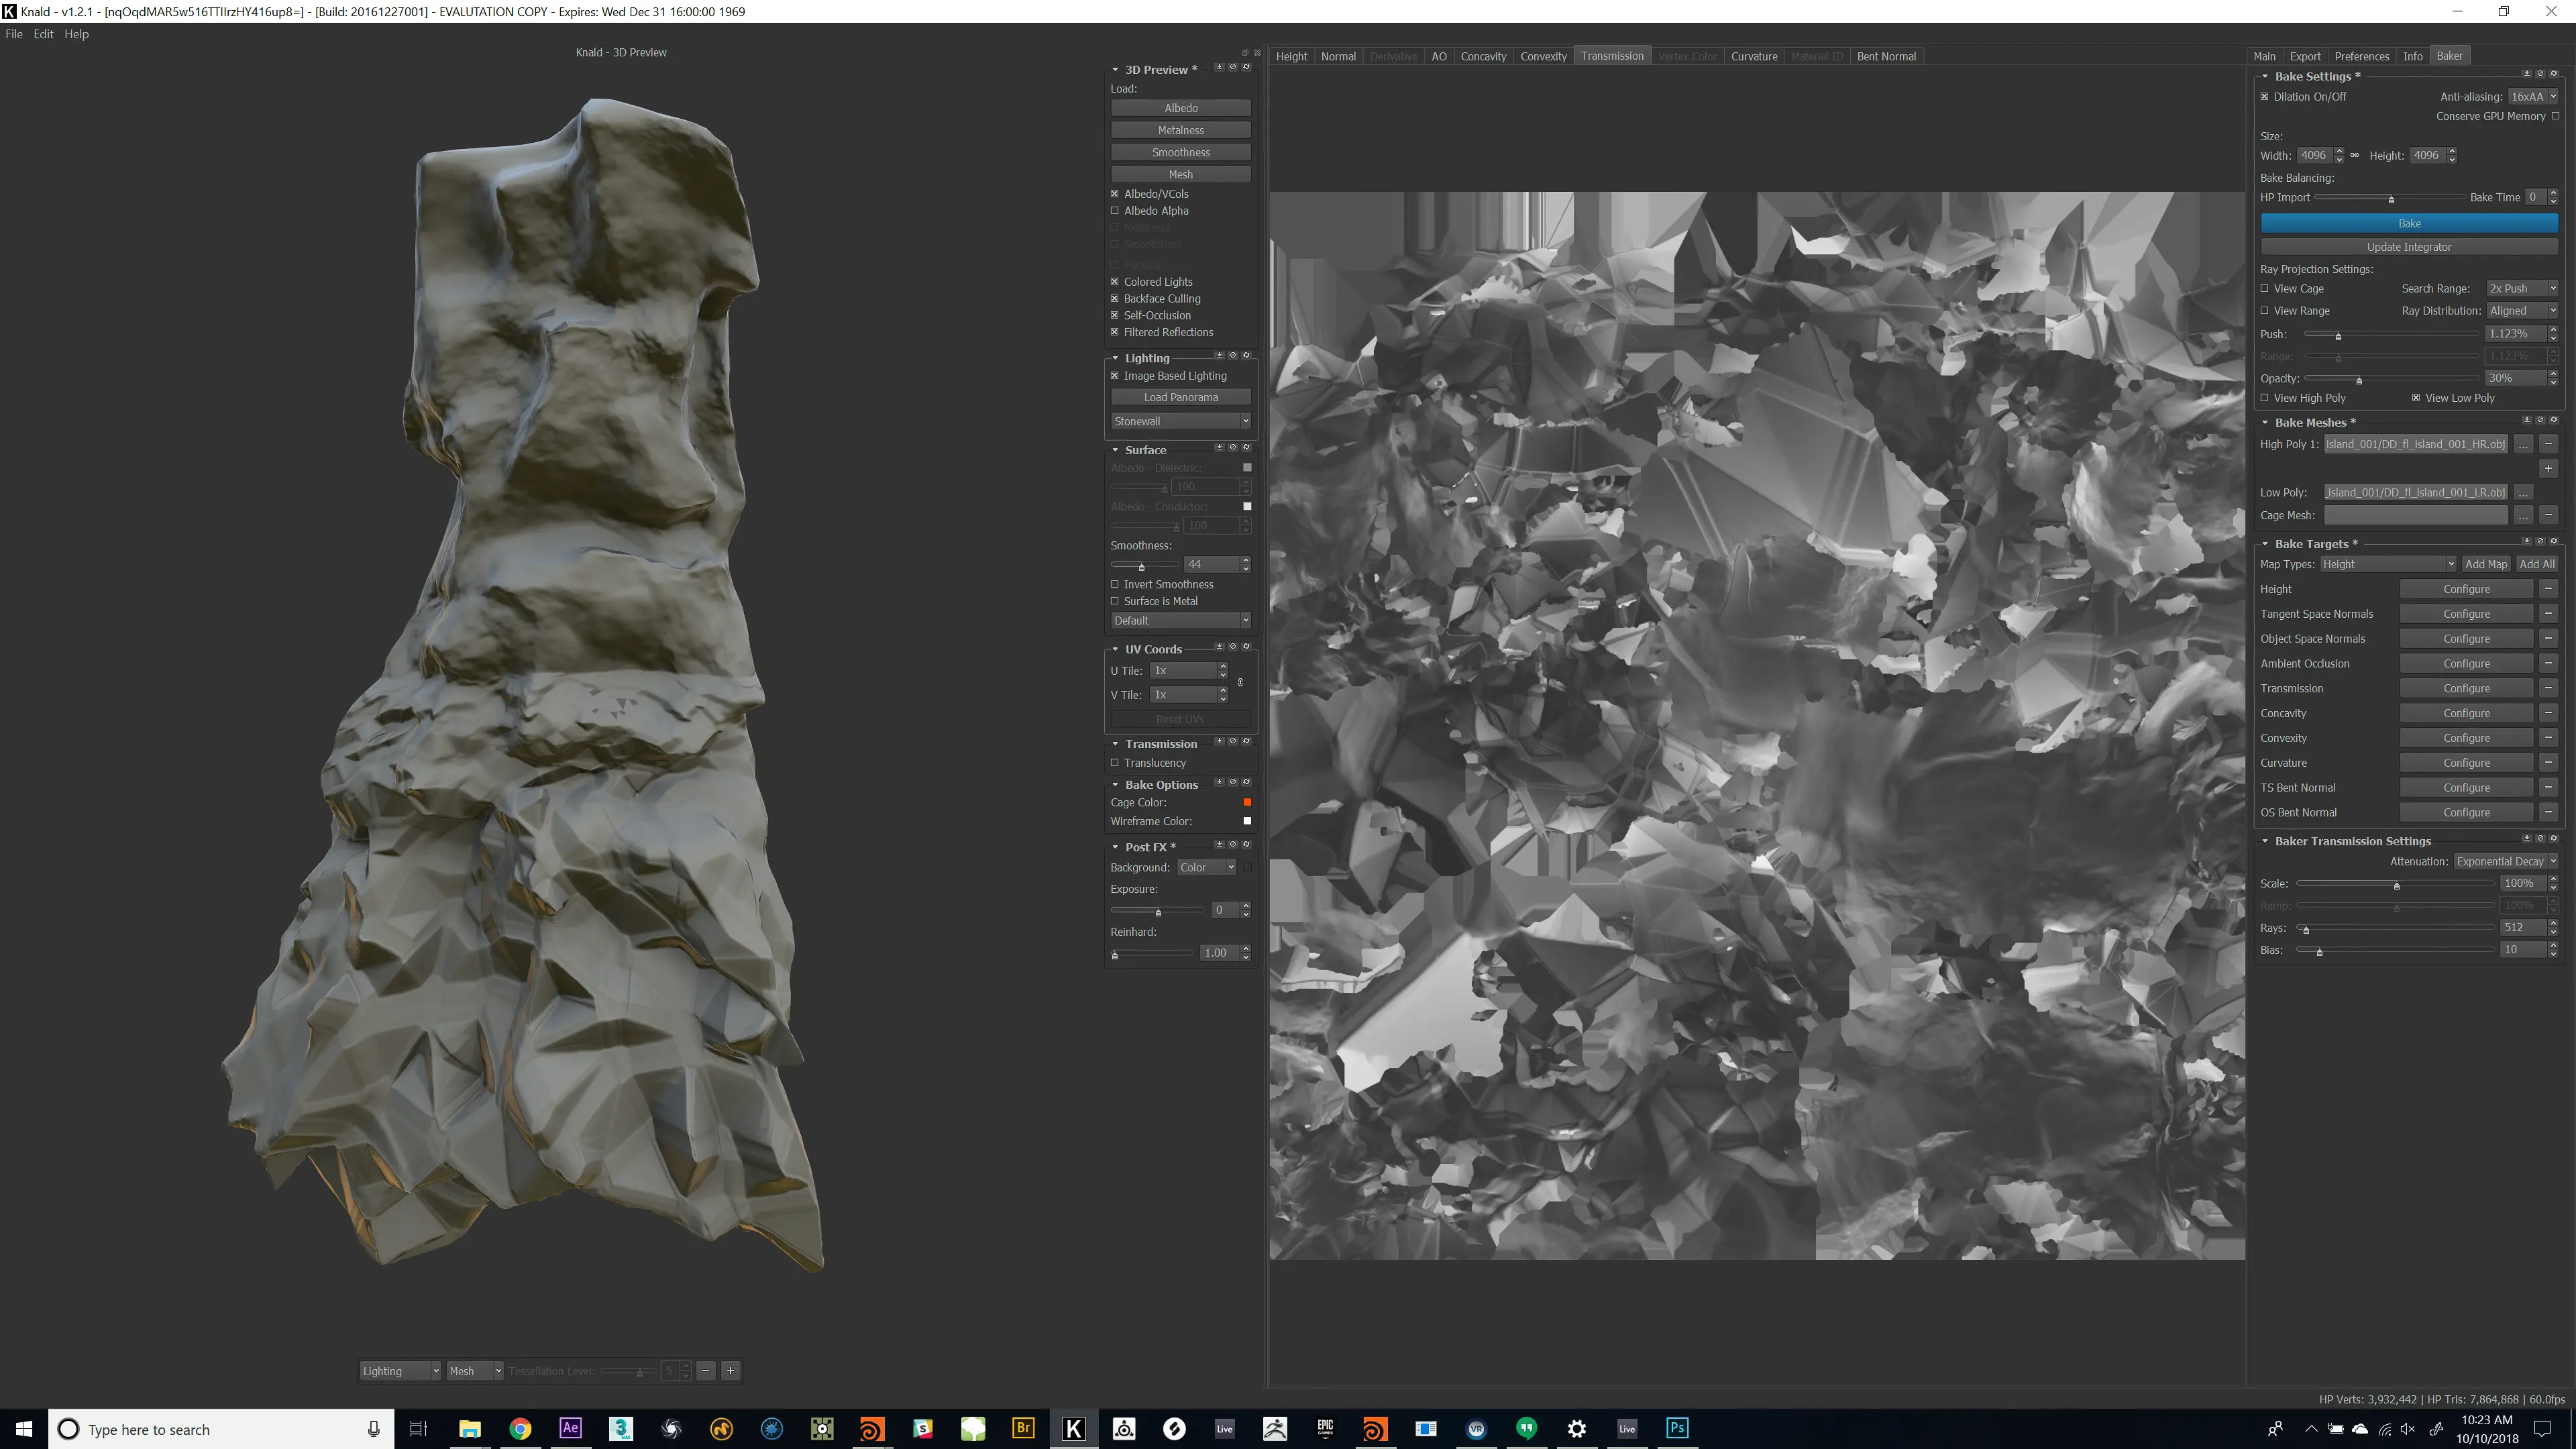The width and height of the screenshot is (2576, 1449).
Task: Remove the Transmission bake target
Action: tap(2548, 688)
